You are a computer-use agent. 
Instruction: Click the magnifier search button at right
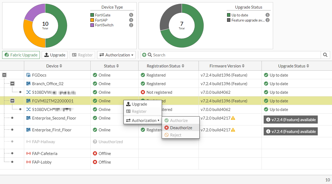coord(325,55)
